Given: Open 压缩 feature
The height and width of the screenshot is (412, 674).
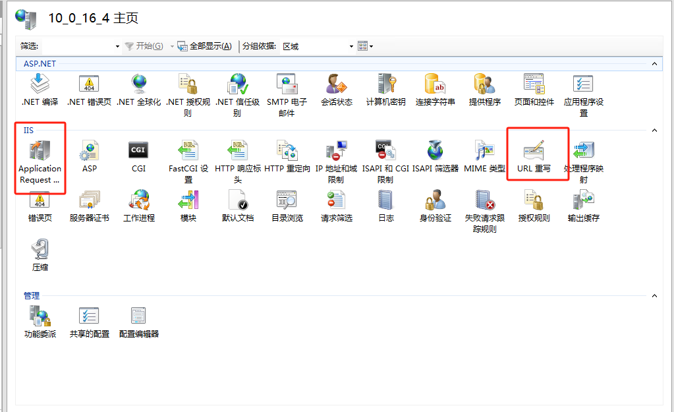Looking at the screenshot, I should tap(40, 256).
